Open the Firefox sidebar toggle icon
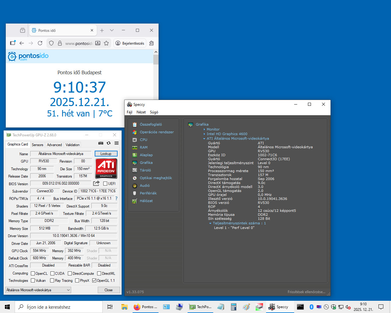The image size is (391, 313). pyautogui.click(x=13, y=43)
